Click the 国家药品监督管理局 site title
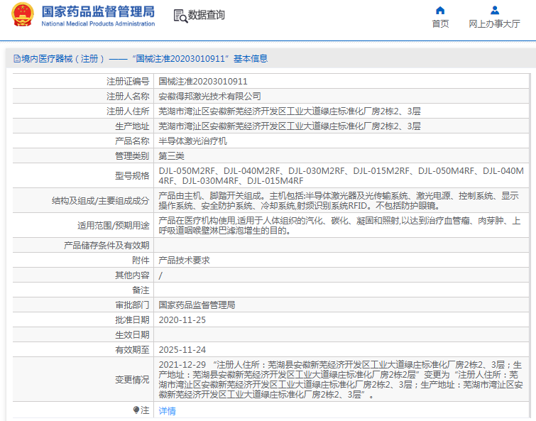 coord(98,12)
